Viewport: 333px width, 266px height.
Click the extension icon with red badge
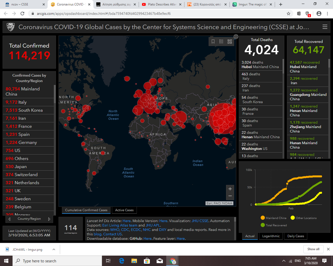(x=307, y=14)
